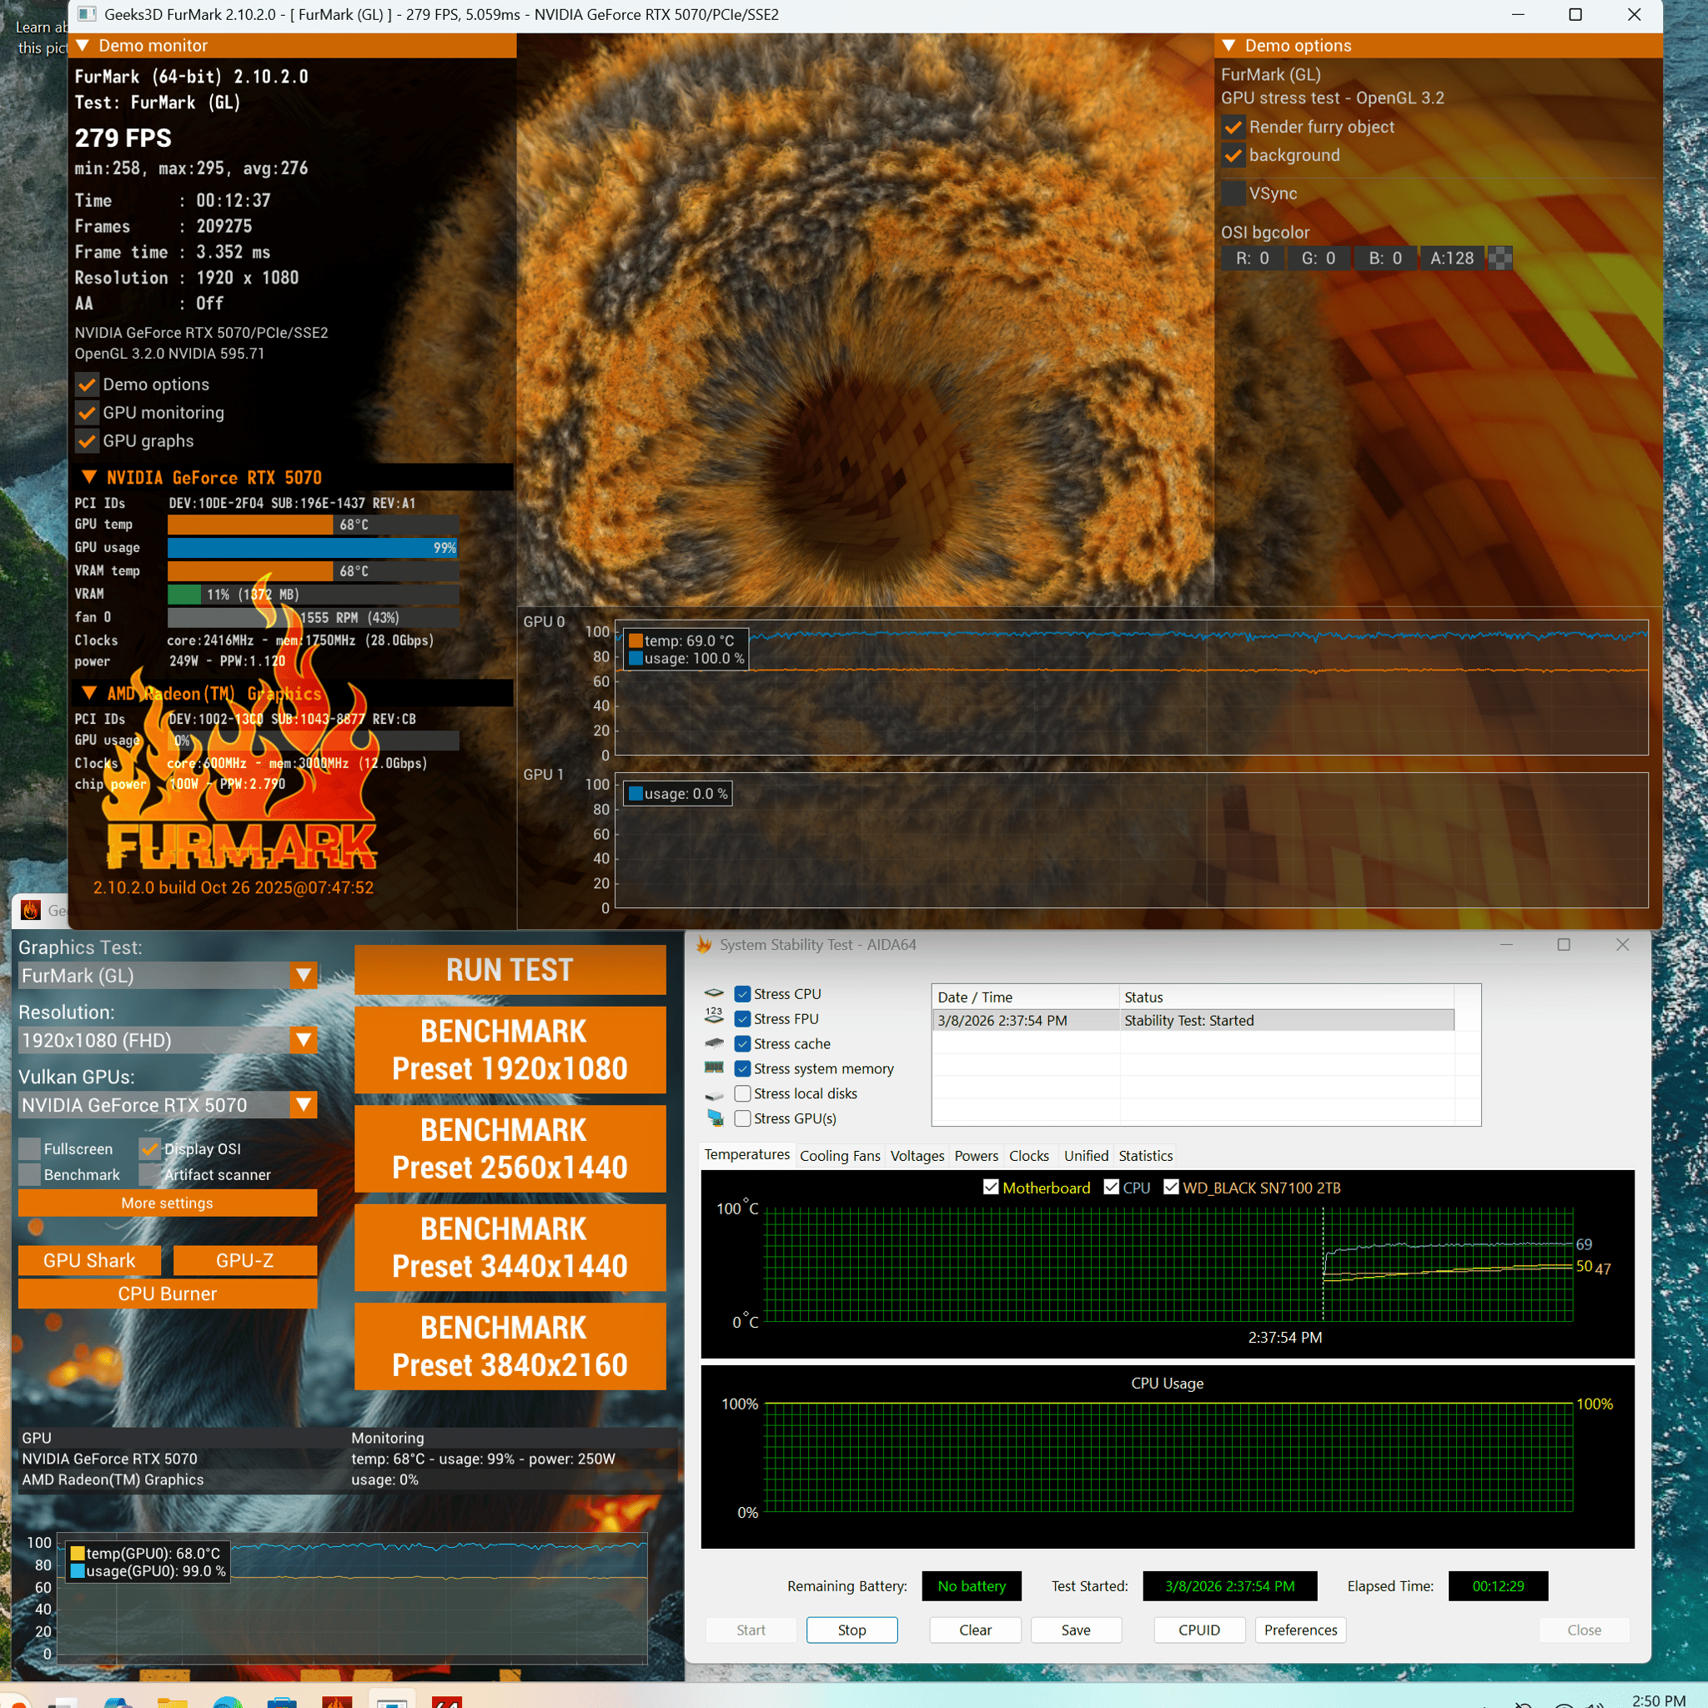1708x1708 pixels.
Task: Stop the AIDA64 stability test
Action: (x=852, y=1630)
